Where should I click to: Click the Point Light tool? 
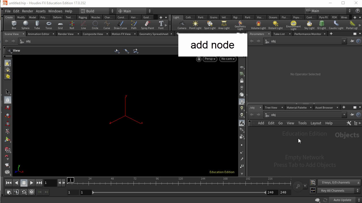coord(195,25)
